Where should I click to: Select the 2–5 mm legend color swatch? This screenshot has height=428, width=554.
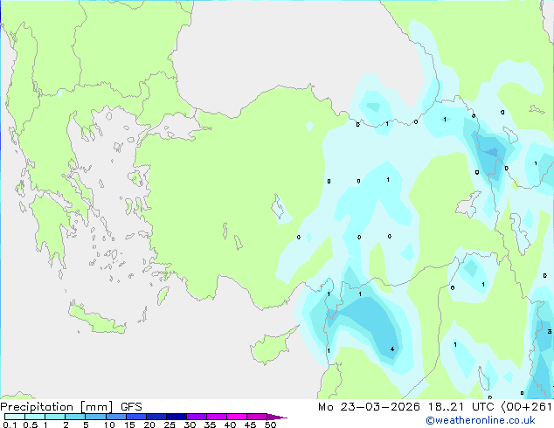tap(75, 417)
